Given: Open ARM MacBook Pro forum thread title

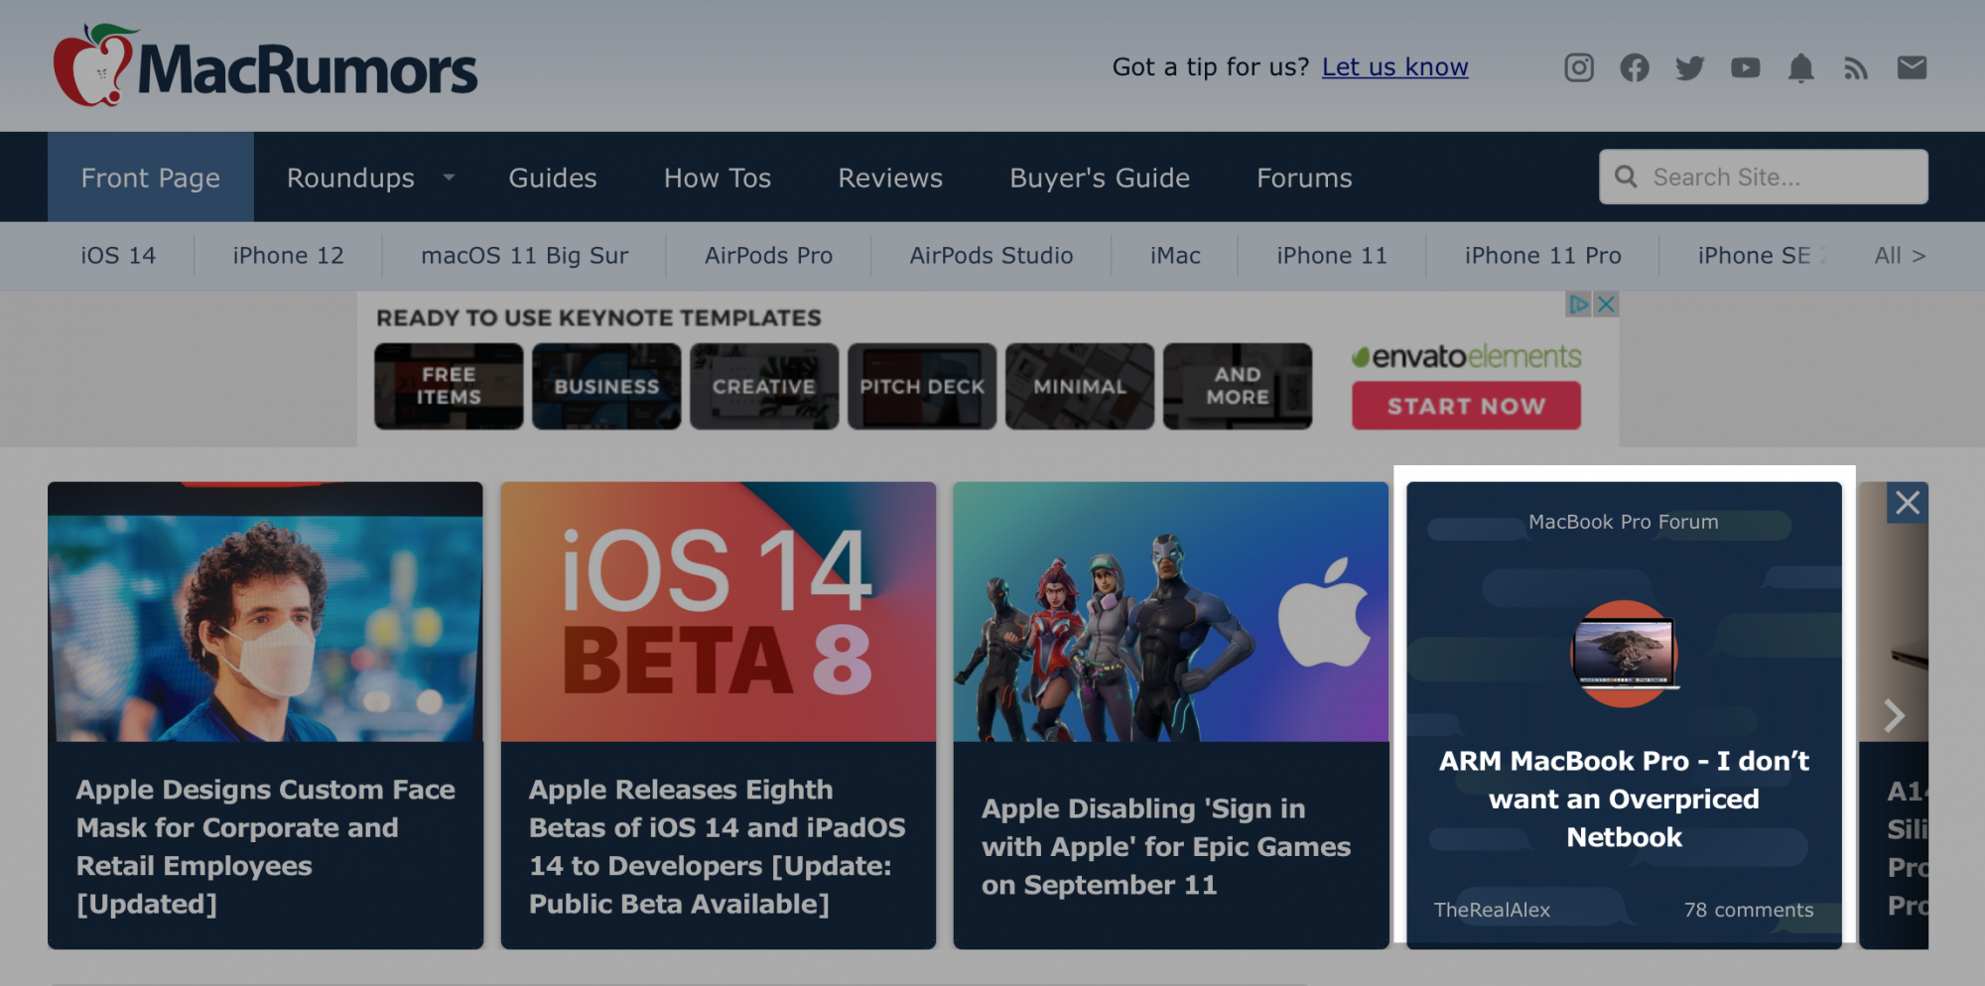Looking at the screenshot, I should [1624, 799].
